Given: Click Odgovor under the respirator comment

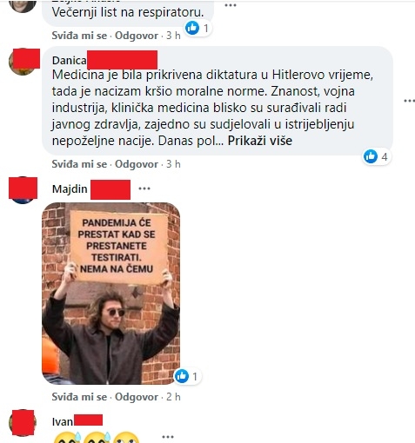Looking at the screenshot, I should (x=137, y=36).
